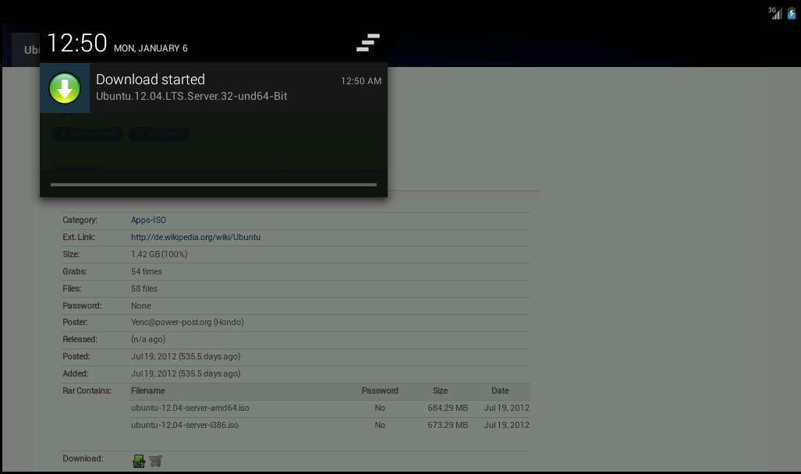Viewport: 801px width, 474px height.
Task: Tap the battery charging status icon
Action: (792, 12)
